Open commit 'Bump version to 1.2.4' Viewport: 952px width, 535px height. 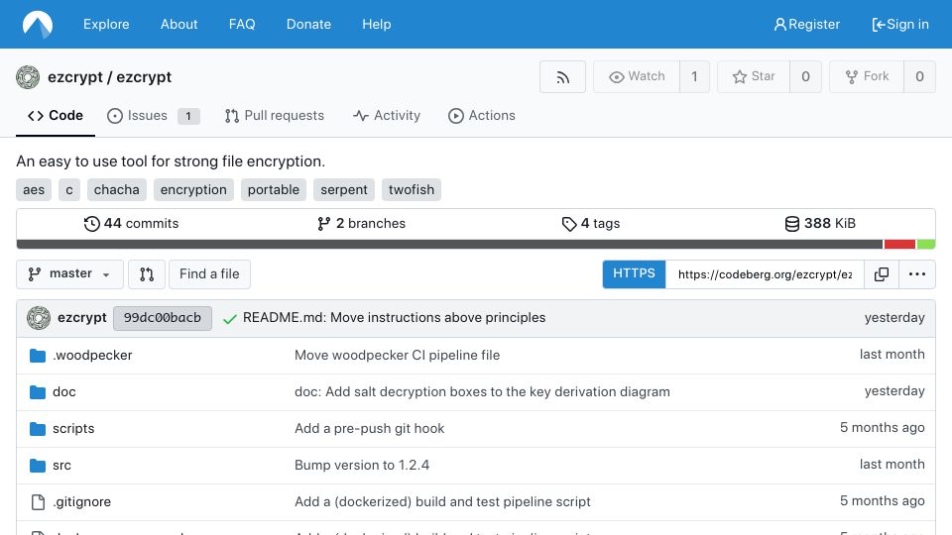(362, 466)
